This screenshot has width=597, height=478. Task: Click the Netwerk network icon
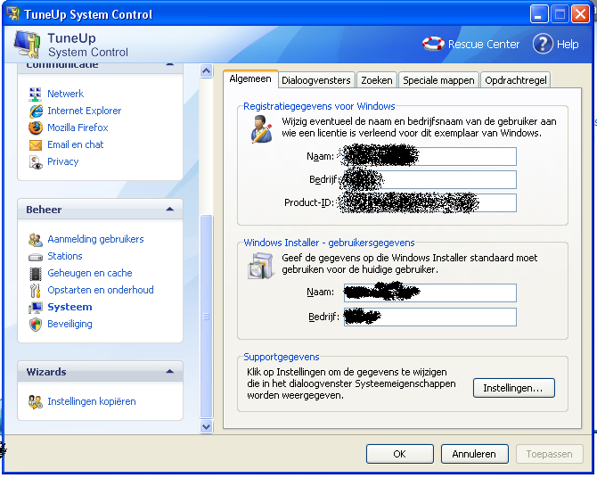(x=36, y=94)
